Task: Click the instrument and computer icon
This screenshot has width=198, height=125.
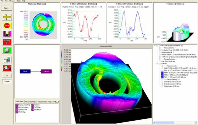Action: pyautogui.click(x=7, y=60)
